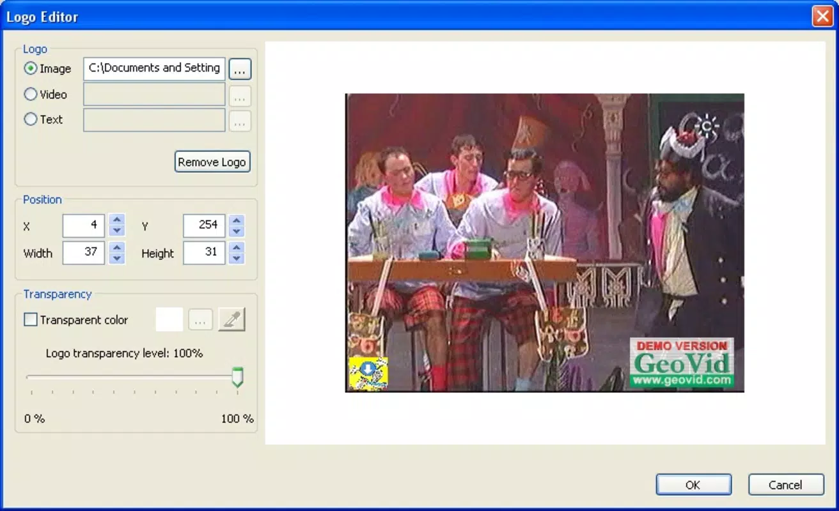Focus the text logo input field
839x511 pixels.
click(154, 119)
